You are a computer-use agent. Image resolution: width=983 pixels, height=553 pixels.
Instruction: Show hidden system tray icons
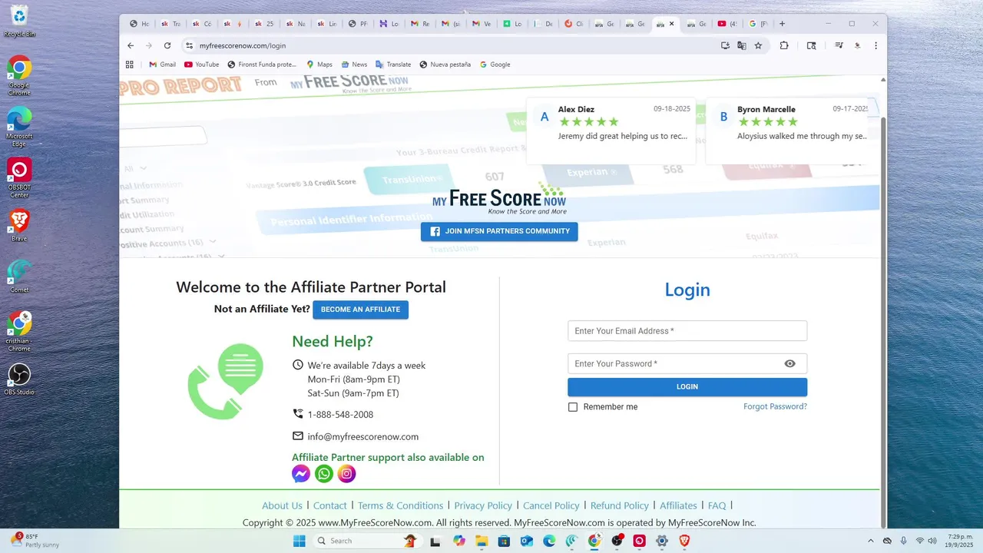pyautogui.click(x=871, y=541)
